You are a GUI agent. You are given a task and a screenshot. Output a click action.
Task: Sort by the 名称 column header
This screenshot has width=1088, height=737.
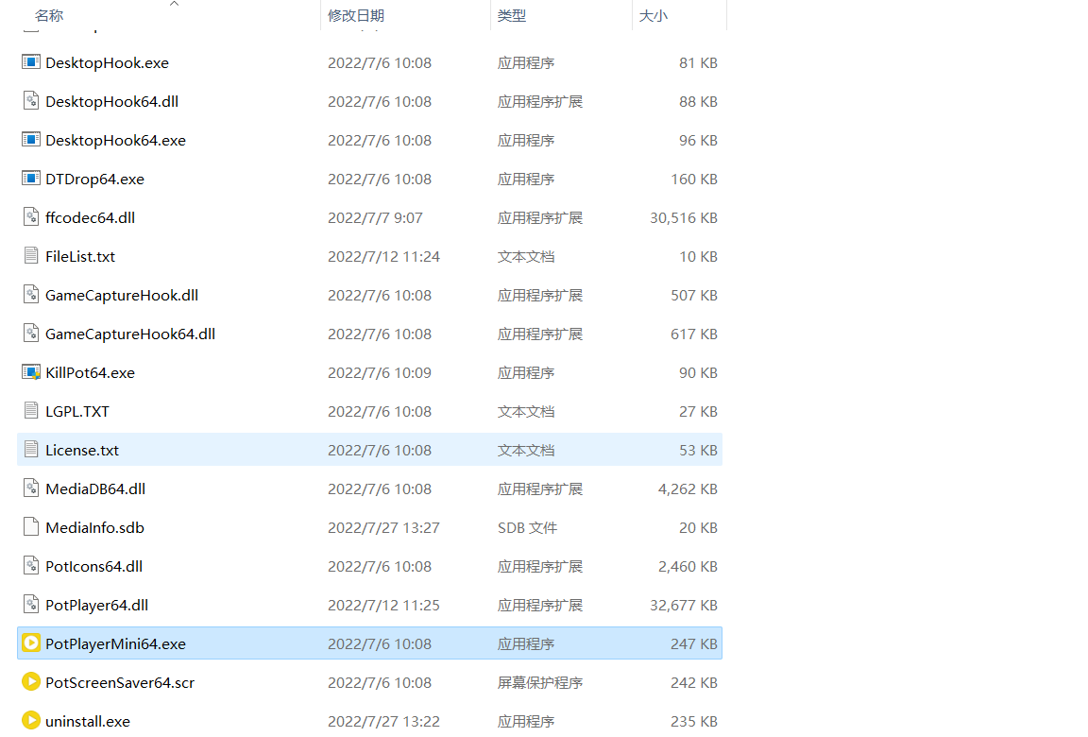[49, 15]
